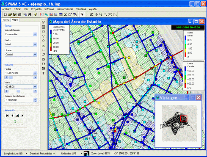This screenshot has width=207, height=157.
Task: Open the Herramientas menu
Action: point(65,9)
